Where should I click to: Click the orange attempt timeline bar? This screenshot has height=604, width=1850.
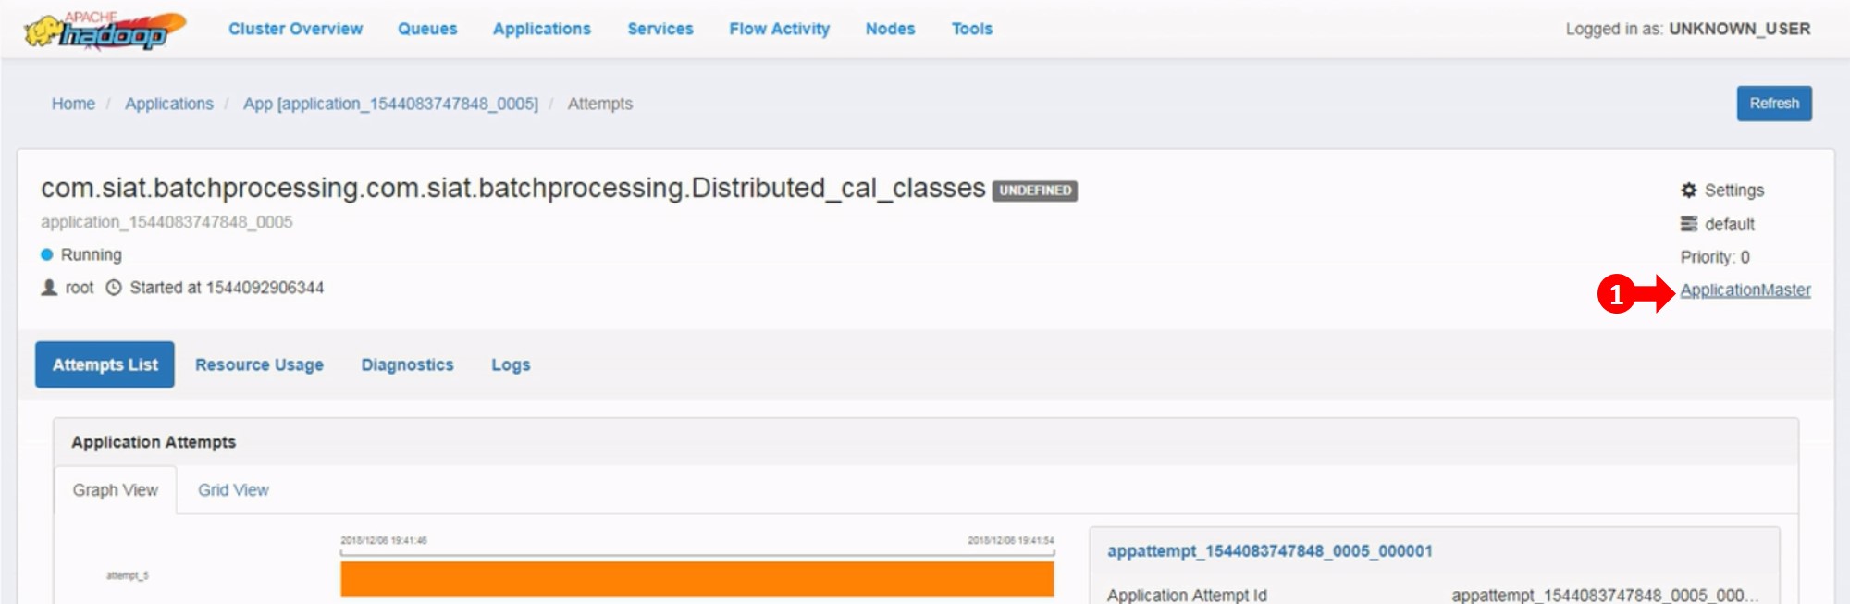[x=697, y=579]
